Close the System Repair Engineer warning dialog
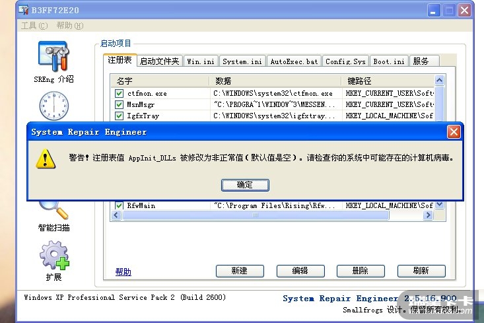This screenshot has width=484, height=323. [454, 132]
